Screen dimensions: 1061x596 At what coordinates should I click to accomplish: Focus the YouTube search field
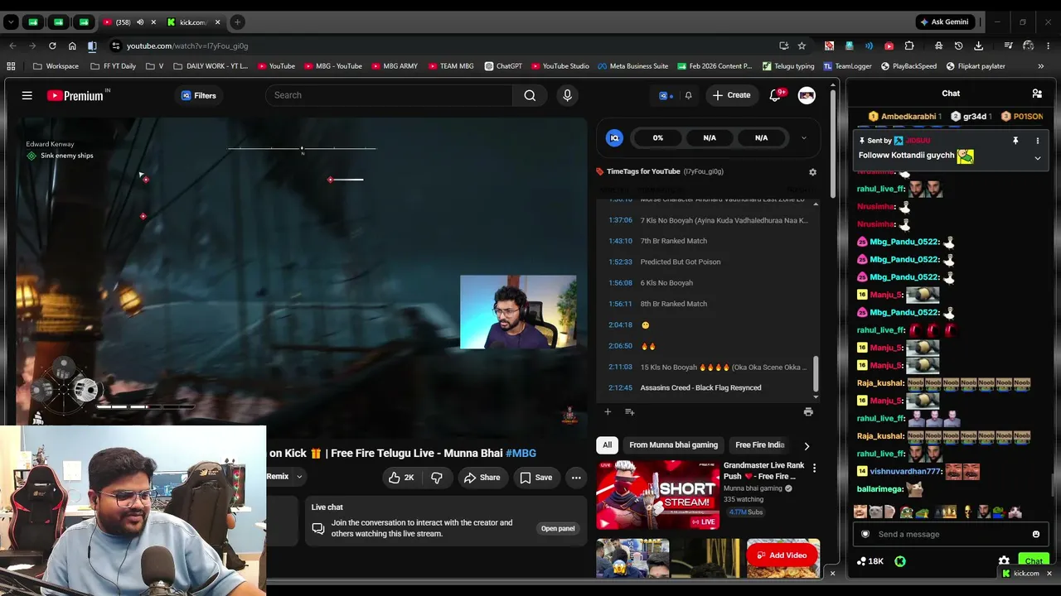tap(390, 95)
